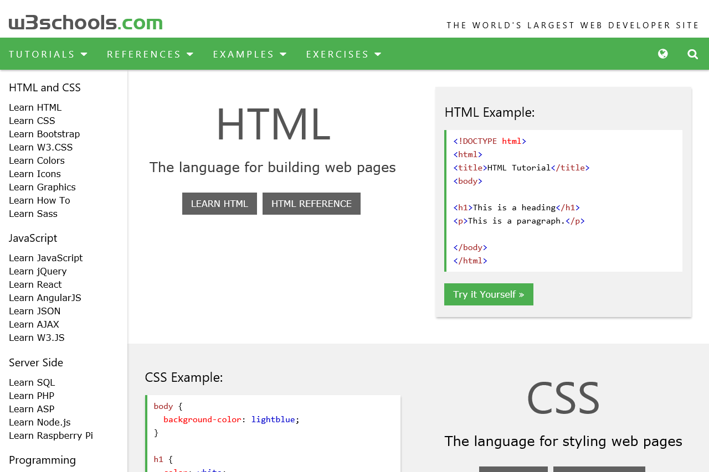Open the Learn HTML sidebar link

click(x=35, y=107)
